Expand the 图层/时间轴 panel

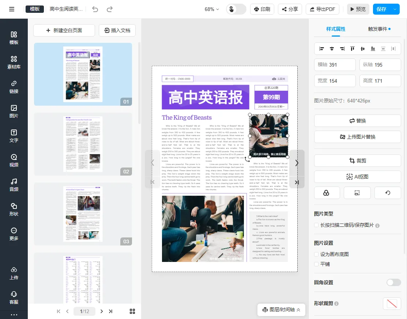281,309
